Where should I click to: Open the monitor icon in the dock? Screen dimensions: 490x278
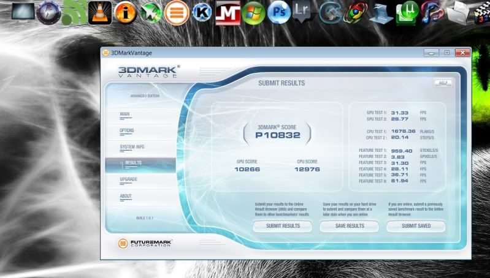coord(23,12)
